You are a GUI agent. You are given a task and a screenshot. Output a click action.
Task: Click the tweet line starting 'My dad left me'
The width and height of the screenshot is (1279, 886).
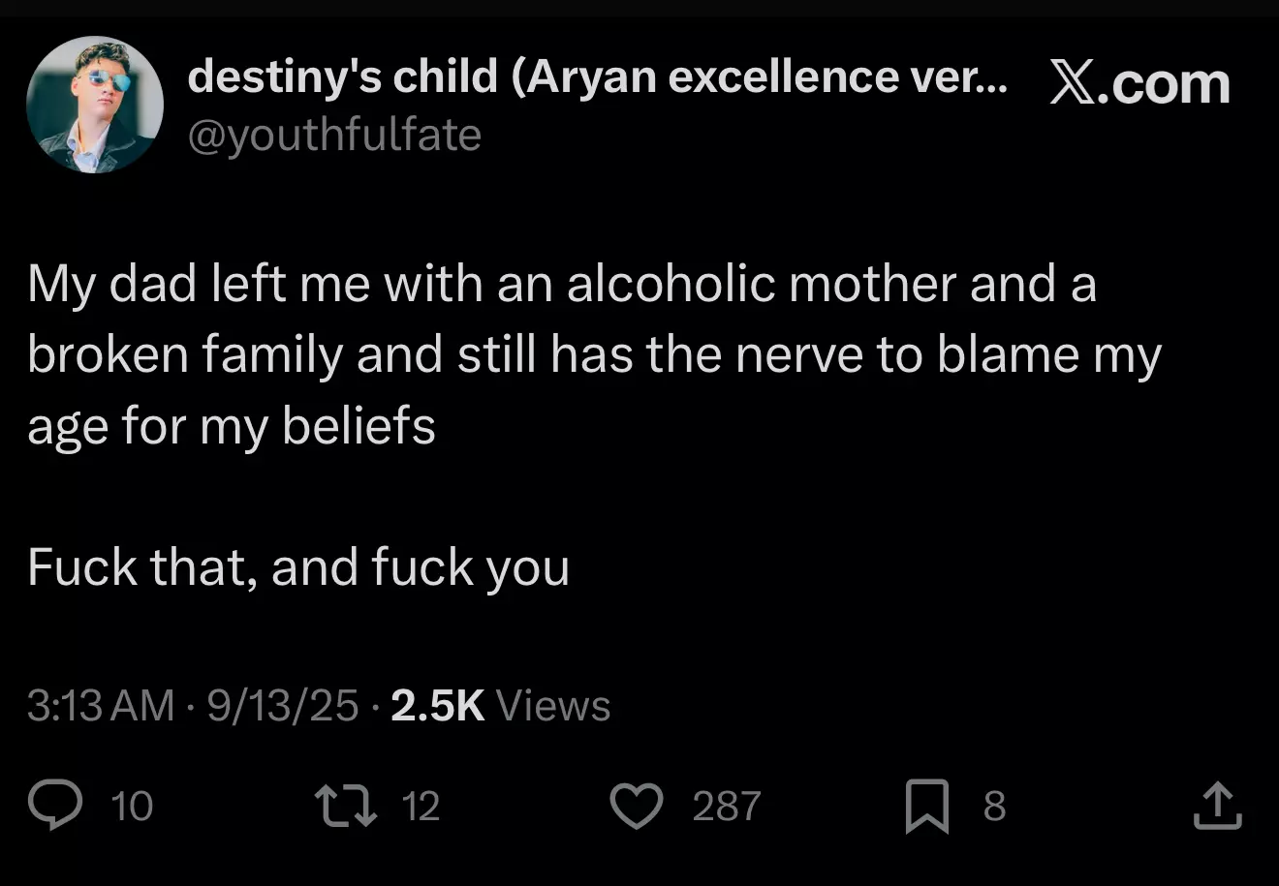(562, 284)
